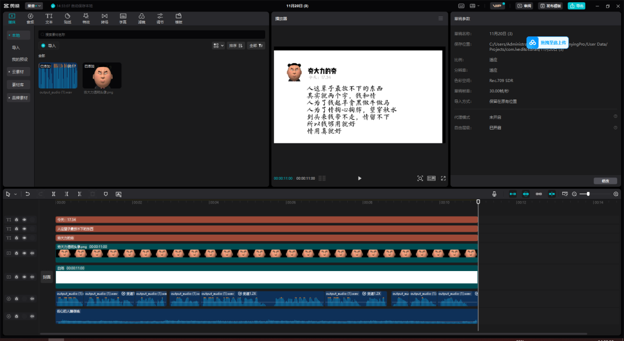Click the undo arrow in timeline toolbar
The width and height of the screenshot is (624, 341).
click(x=27, y=194)
